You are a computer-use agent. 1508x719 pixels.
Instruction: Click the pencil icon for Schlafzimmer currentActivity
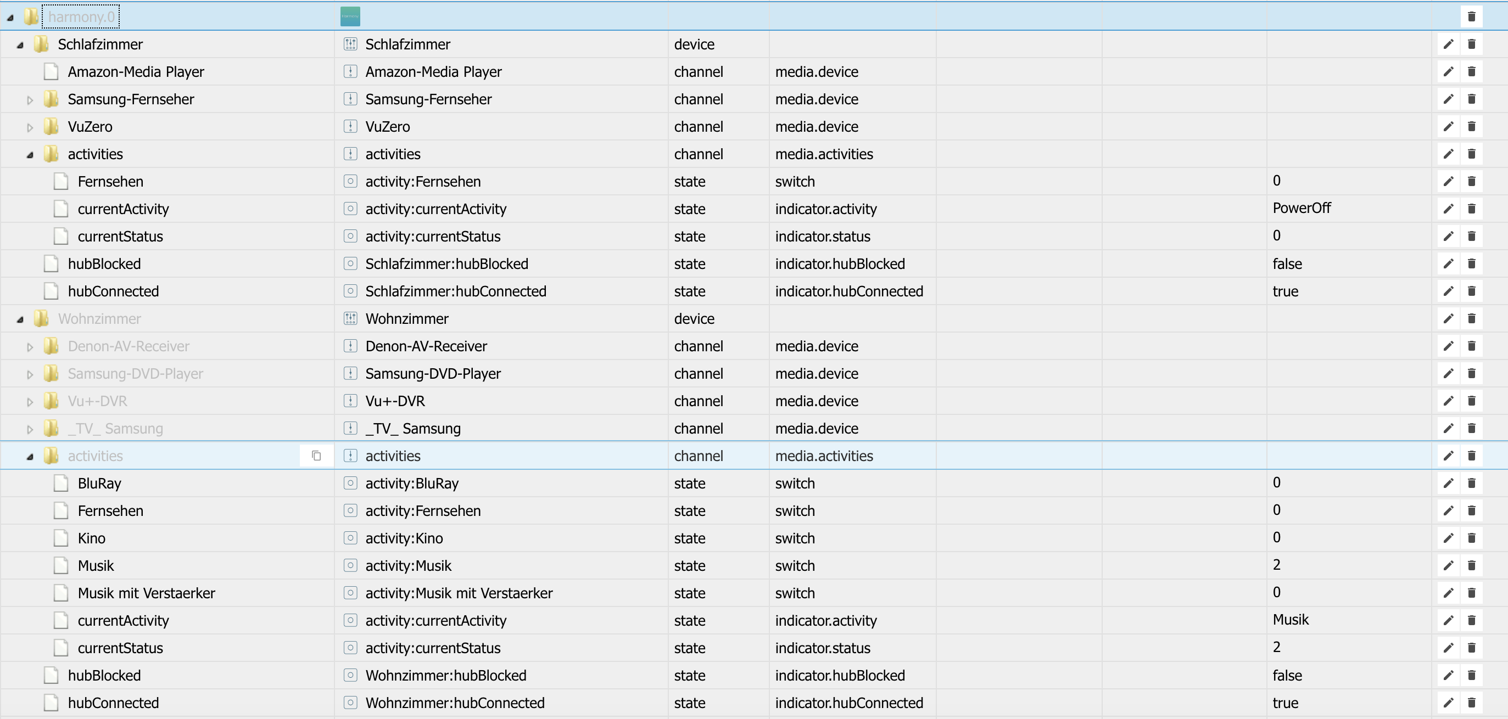pos(1448,208)
